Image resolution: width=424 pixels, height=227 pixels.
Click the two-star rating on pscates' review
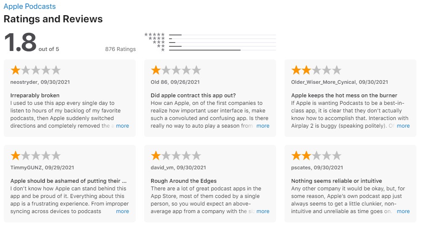(316, 156)
